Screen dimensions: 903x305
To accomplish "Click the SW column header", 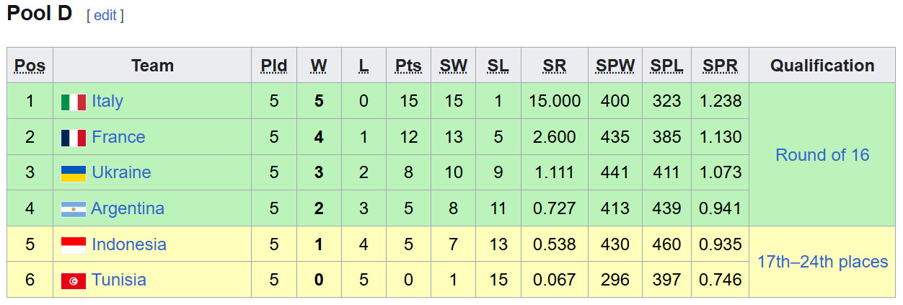I will 454,66.
